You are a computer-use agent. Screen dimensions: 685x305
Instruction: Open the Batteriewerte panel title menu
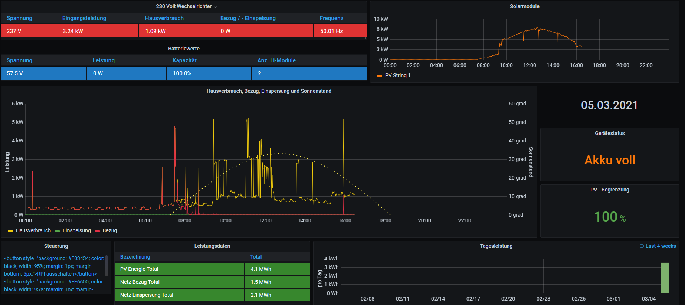pos(184,49)
